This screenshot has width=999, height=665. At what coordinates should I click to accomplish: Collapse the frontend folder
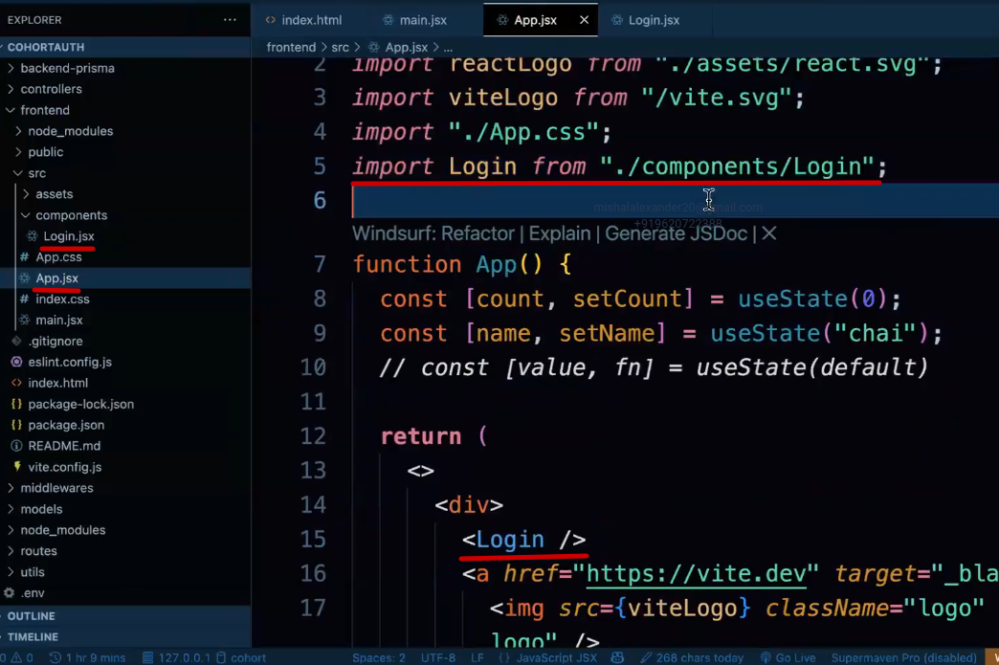pyautogui.click(x=45, y=110)
